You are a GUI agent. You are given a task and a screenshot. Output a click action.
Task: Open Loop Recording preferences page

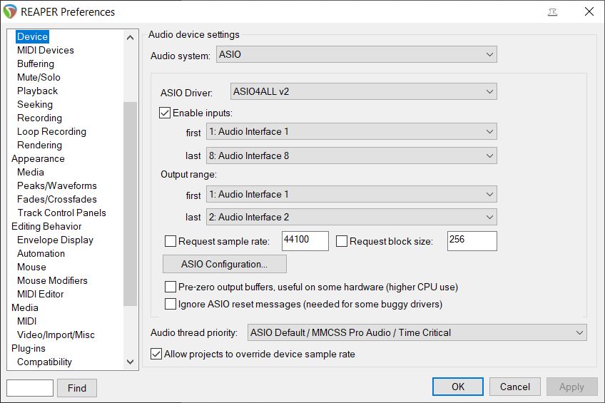point(51,131)
